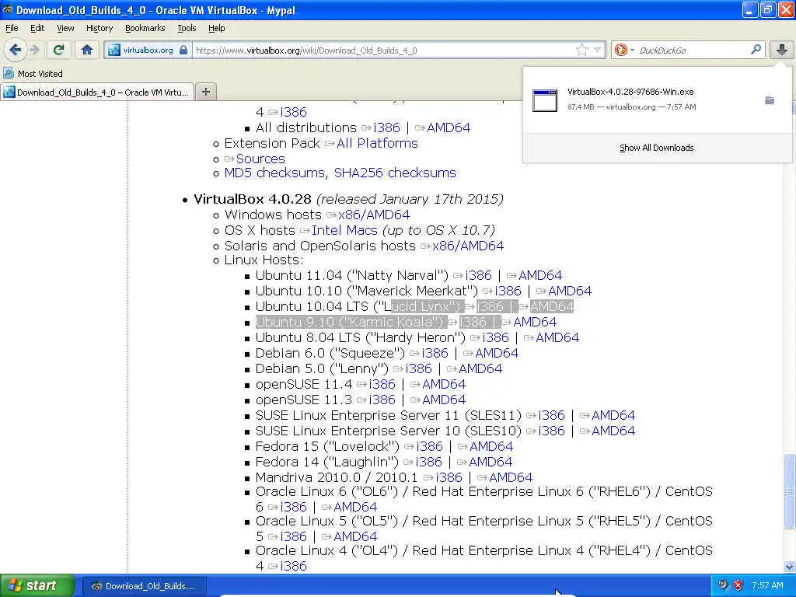Click Debian 6.0 Squeeze AMD64 link

(x=497, y=353)
